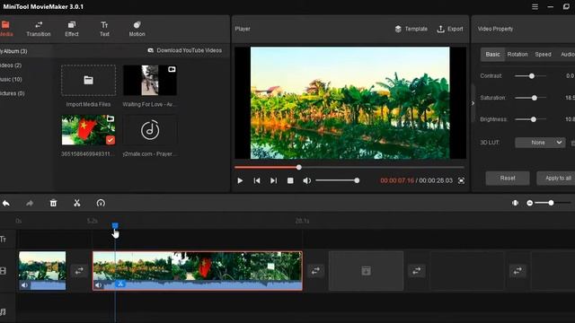Click the empty clip placeholder on timeline

pos(366,271)
